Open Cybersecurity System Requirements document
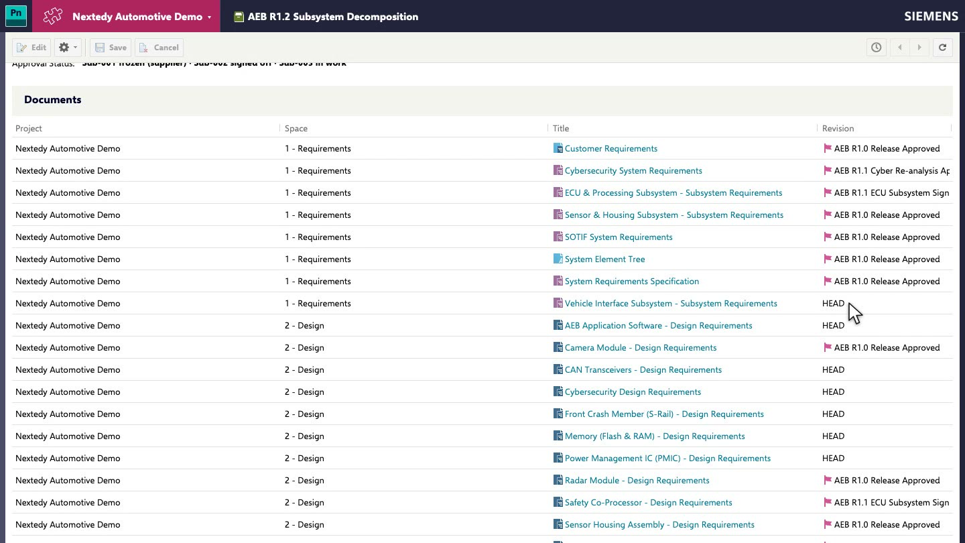 [633, 171]
